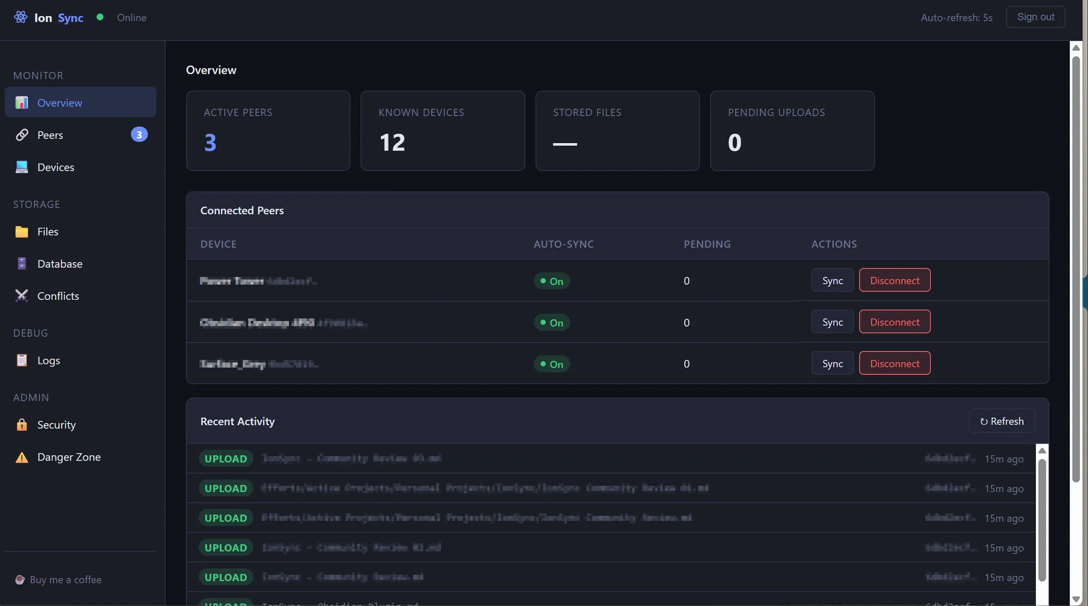Image resolution: width=1088 pixels, height=606 pixels.
Task: Click the green Online status dot
Action: (x=100, y=17)
